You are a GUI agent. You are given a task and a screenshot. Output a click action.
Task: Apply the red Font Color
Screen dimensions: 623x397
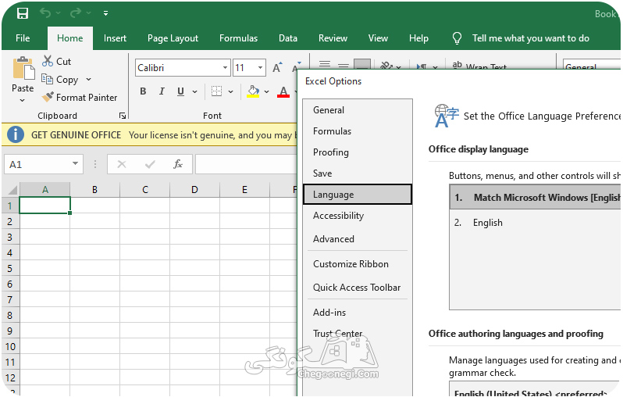point(283,91)
